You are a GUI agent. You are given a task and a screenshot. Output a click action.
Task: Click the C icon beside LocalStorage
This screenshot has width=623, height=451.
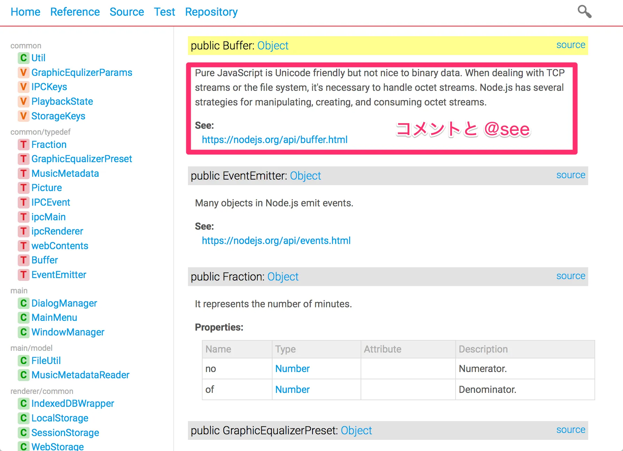coord(23,418)
